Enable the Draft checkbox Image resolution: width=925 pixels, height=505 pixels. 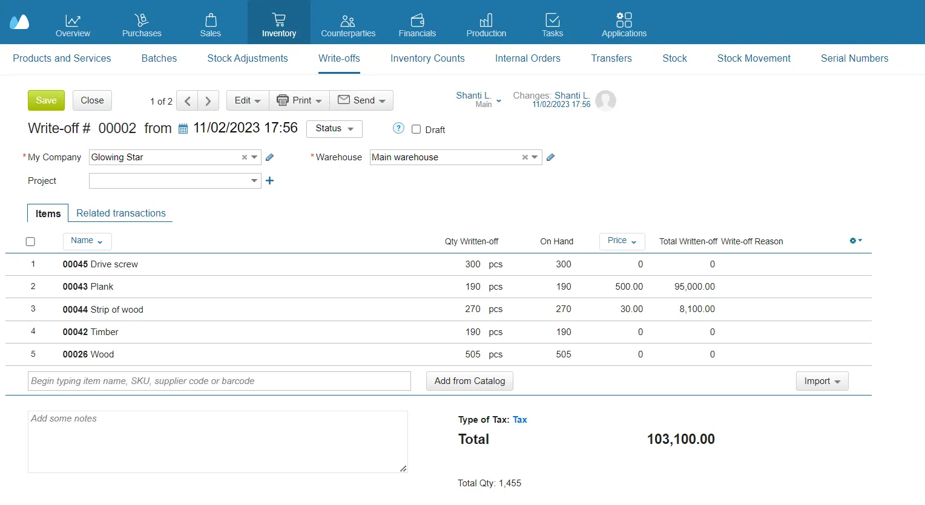[x=416, y=129]
